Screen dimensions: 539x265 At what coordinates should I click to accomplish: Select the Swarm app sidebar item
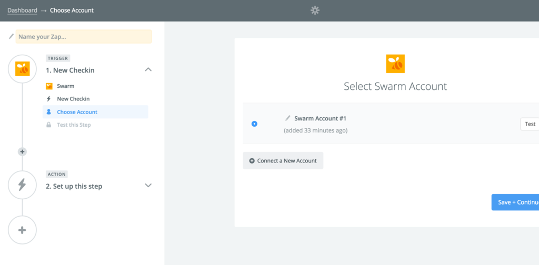point(65,86)
